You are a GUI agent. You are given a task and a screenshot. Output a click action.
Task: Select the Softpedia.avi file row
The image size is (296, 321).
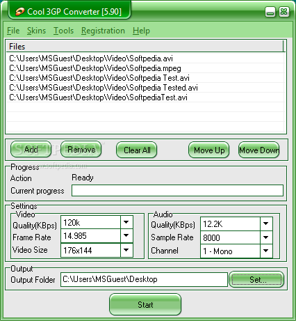pyautogui.click(x=145, y=58)
